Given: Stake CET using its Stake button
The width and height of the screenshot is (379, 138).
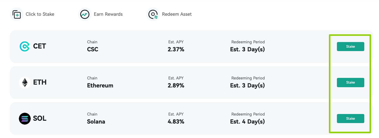Looking at the screenshot, I should [350, 47].
